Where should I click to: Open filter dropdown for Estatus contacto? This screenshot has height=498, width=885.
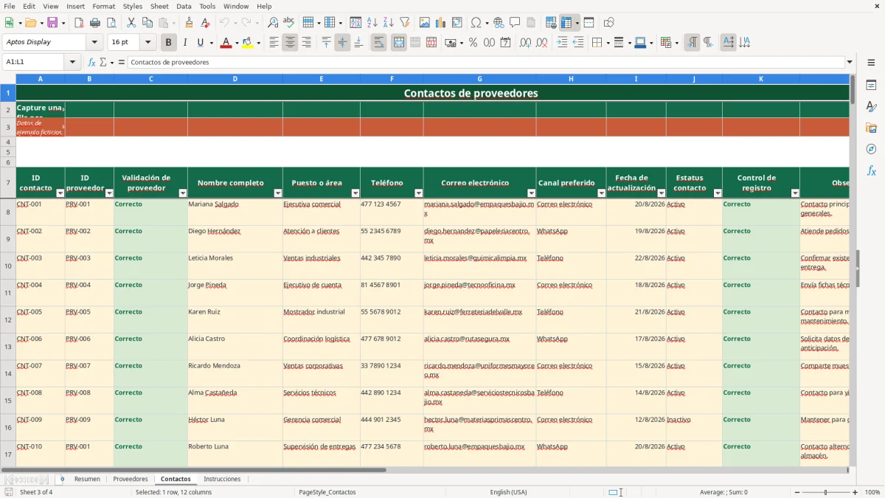click(718, 193)
